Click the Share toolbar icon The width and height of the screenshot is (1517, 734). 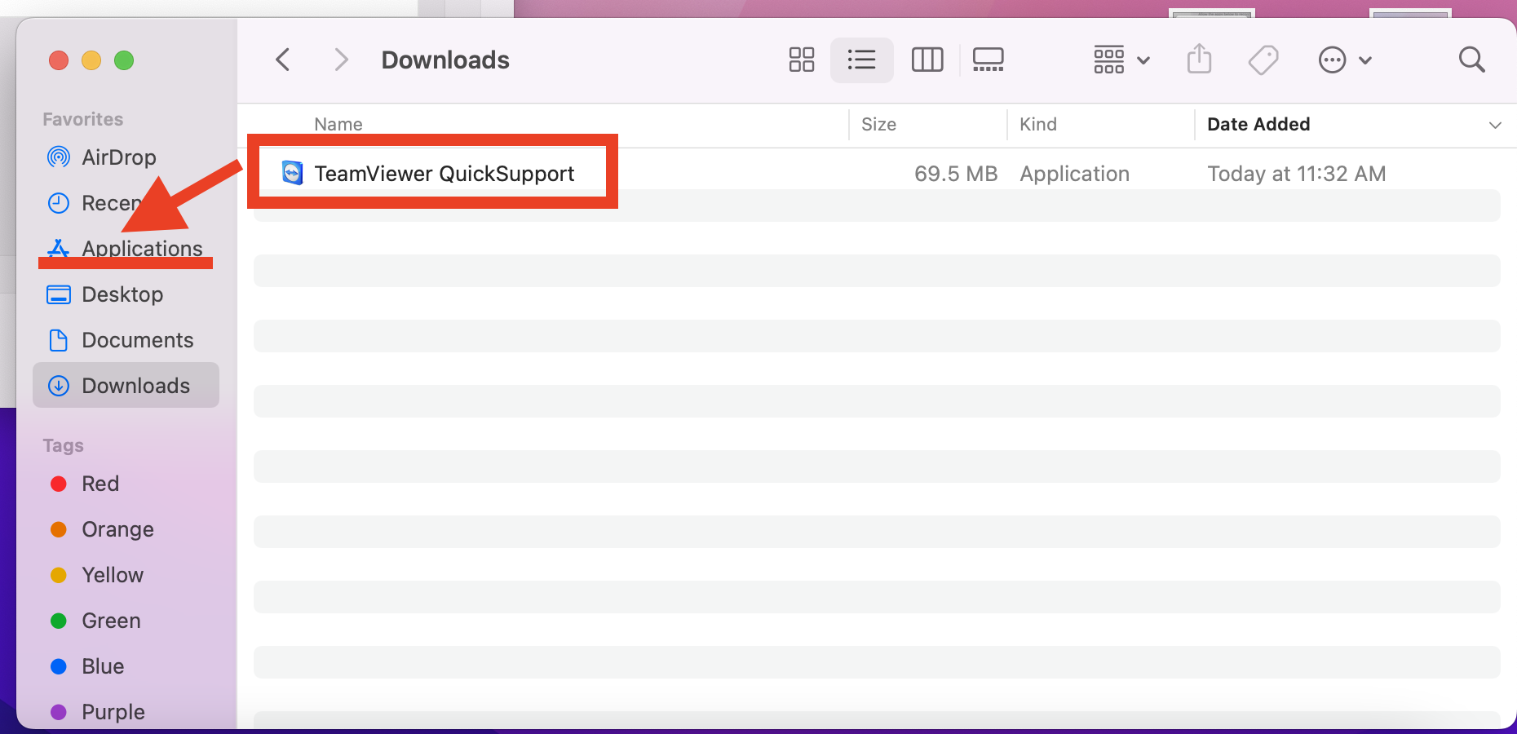point(1199,60)
